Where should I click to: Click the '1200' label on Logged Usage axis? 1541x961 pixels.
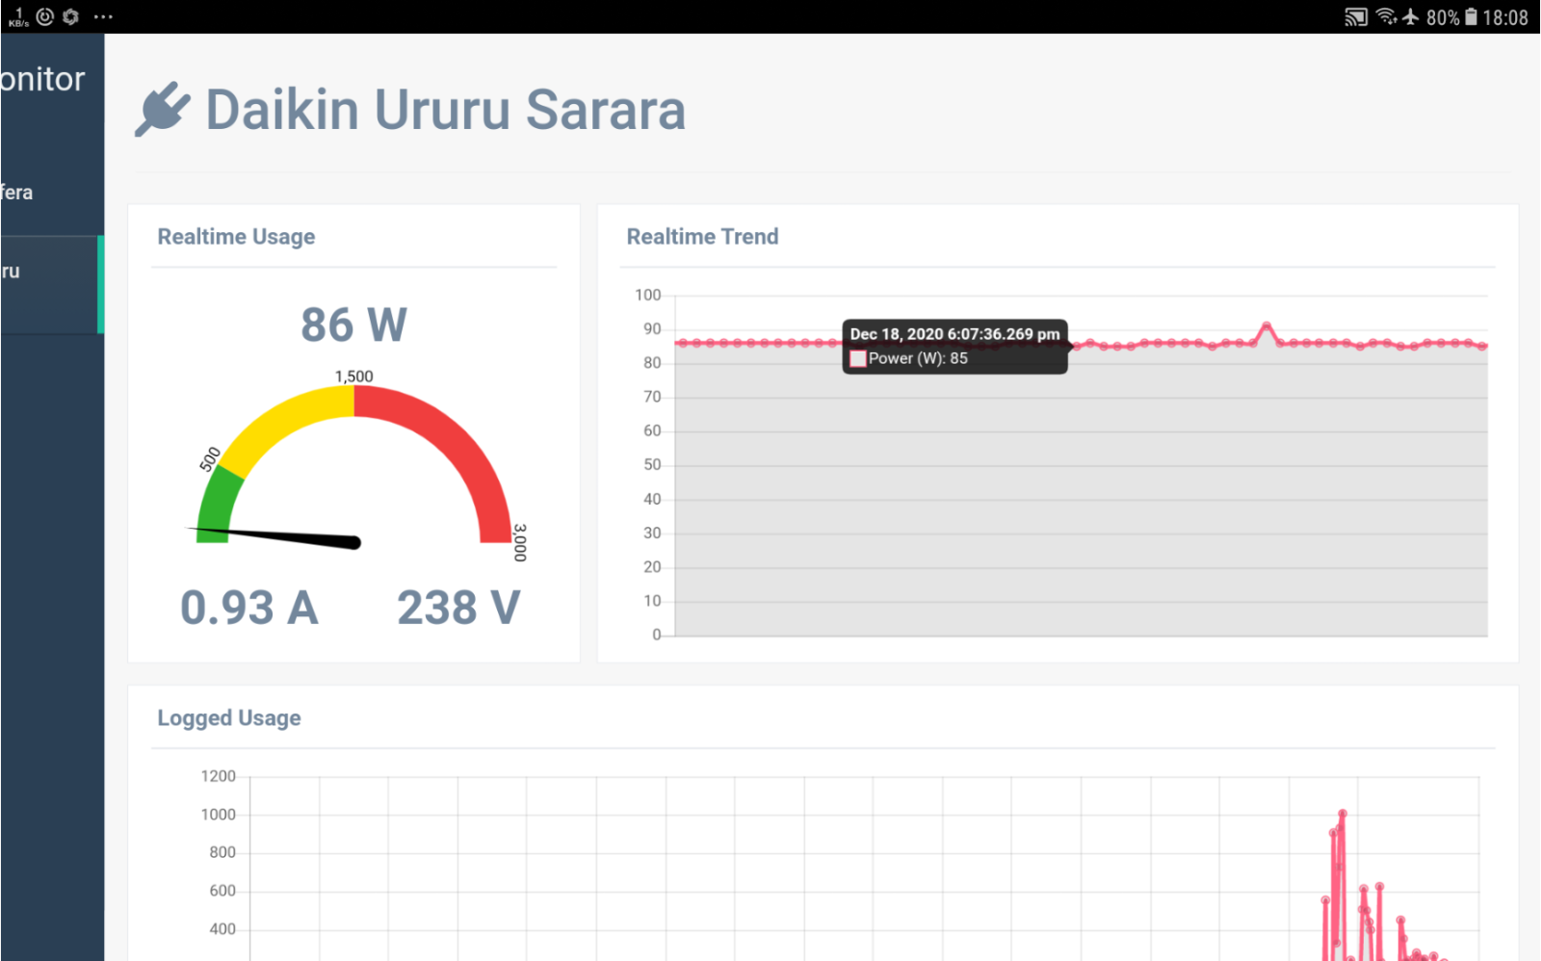click(219, 776)
